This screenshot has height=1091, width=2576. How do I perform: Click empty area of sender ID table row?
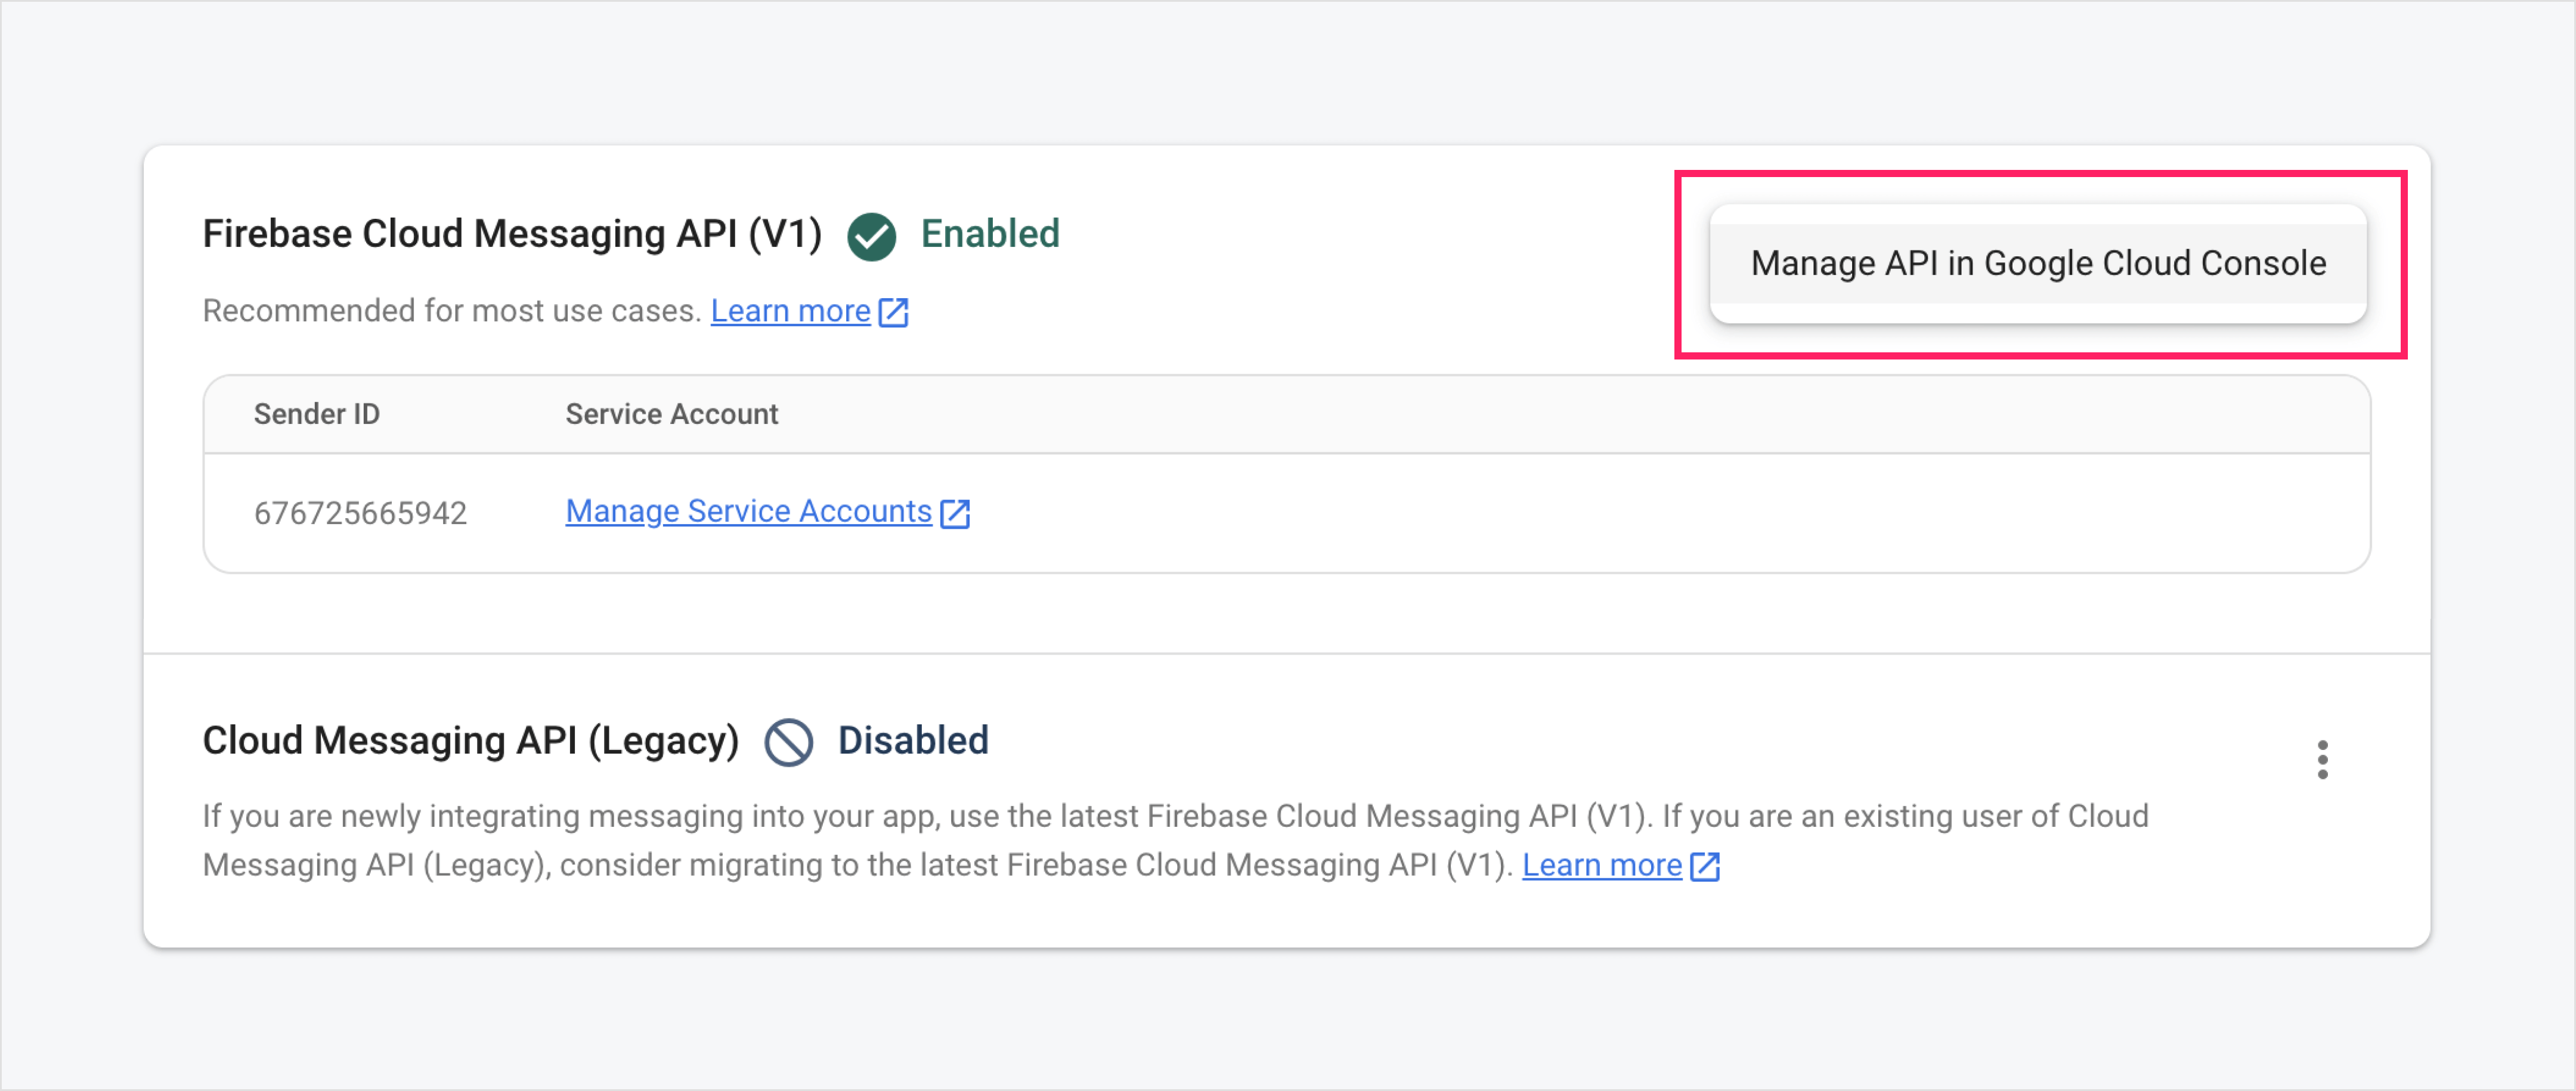point(1600,513)
